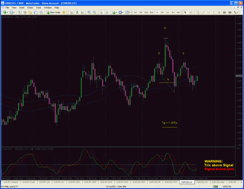244x189 pixels.
Task: Select the H1 timeframe button
Action: (x=157, y=12)
